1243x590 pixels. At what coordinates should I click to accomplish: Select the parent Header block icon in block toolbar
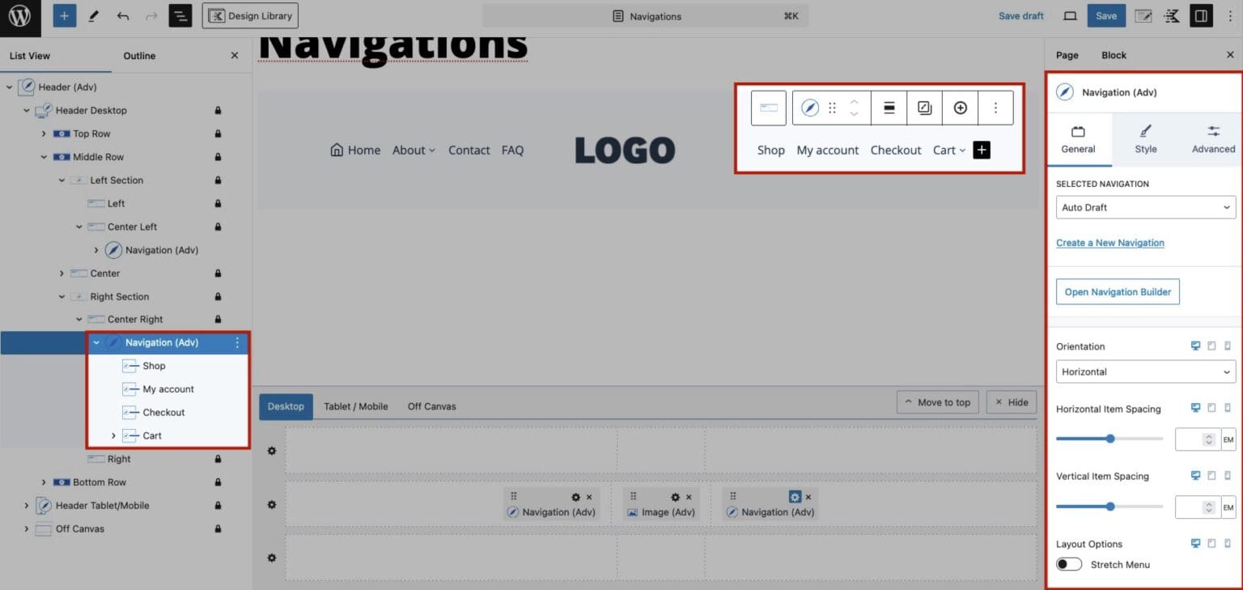pyautogui.click(x=768, y=106)
